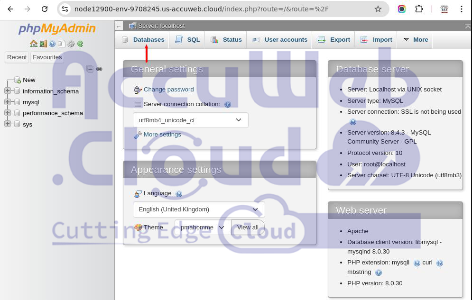Expand the information_schema database tree
The width and height of the screenshot is (472, 300).
(x=8, y=91)
